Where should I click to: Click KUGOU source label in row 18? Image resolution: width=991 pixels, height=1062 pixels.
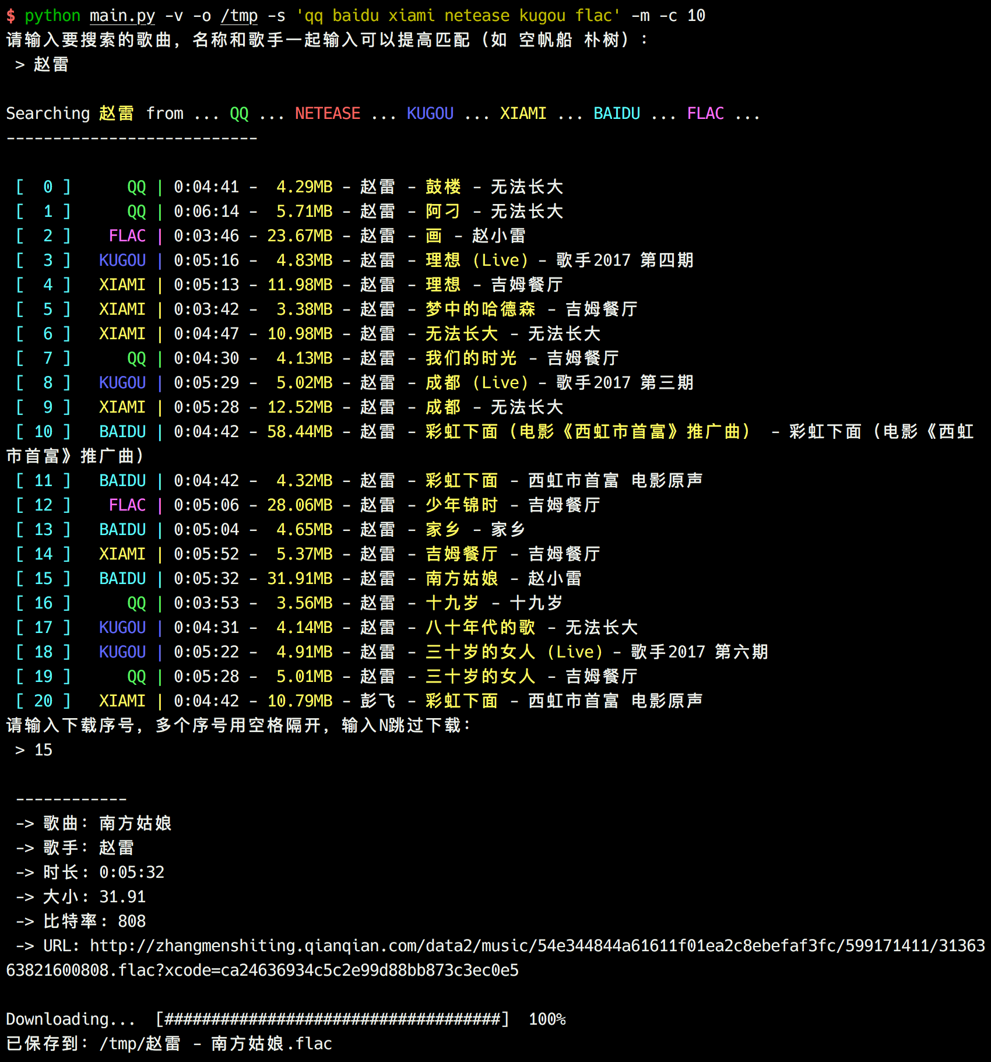pyautogui.click(x=122, y=652)
